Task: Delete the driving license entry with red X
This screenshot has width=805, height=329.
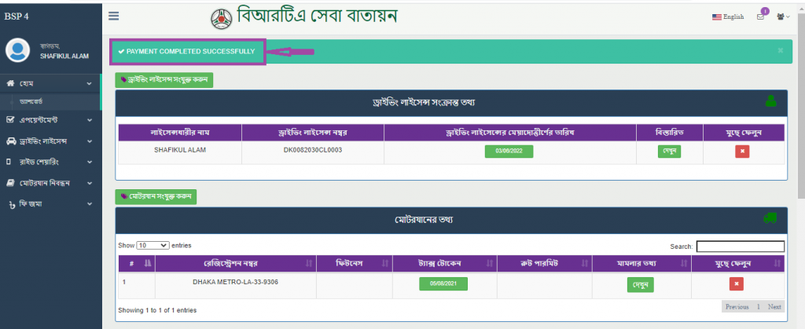Action: tap(742, 152)
